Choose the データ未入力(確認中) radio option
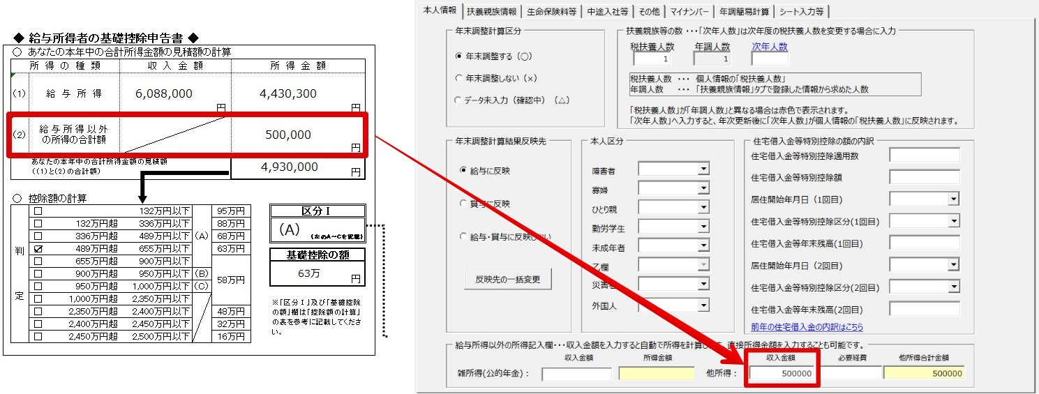Image resolution: width=1039 pixels, height=394 pixels. tap(458, 100)
